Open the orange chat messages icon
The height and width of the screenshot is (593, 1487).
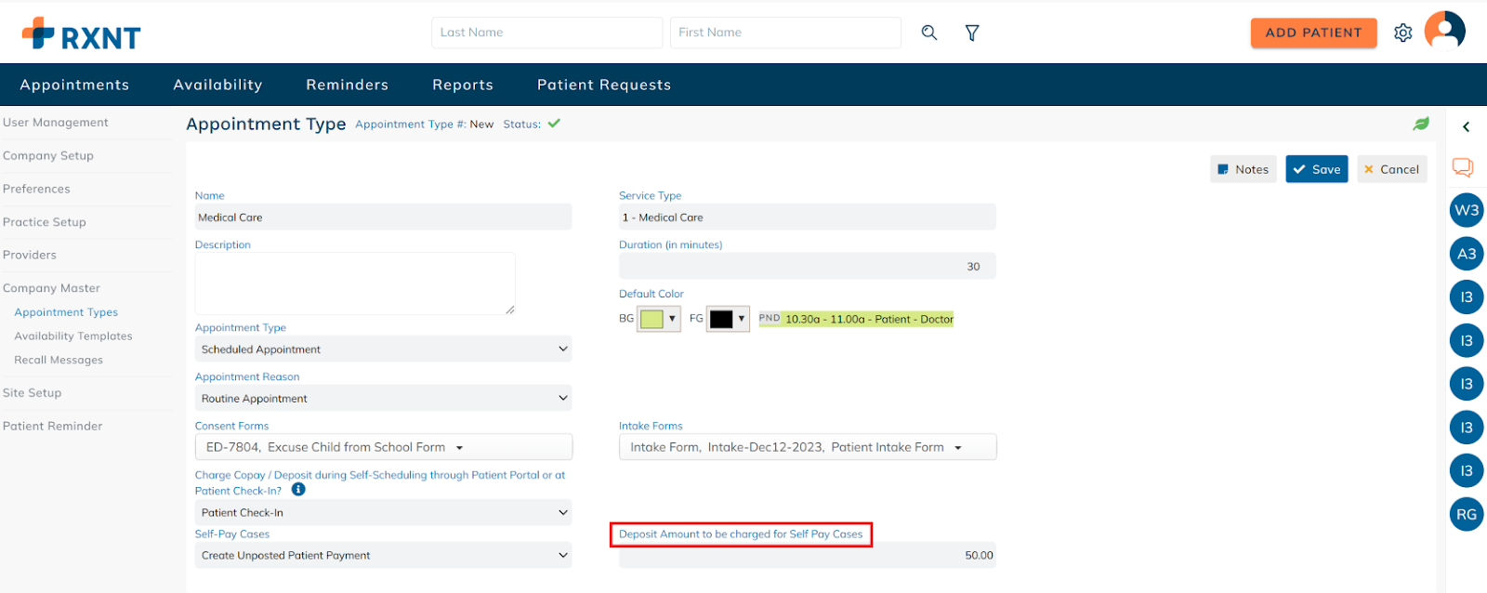(1463, 167)
